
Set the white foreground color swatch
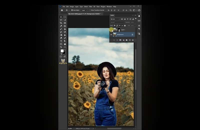[62, 51]
